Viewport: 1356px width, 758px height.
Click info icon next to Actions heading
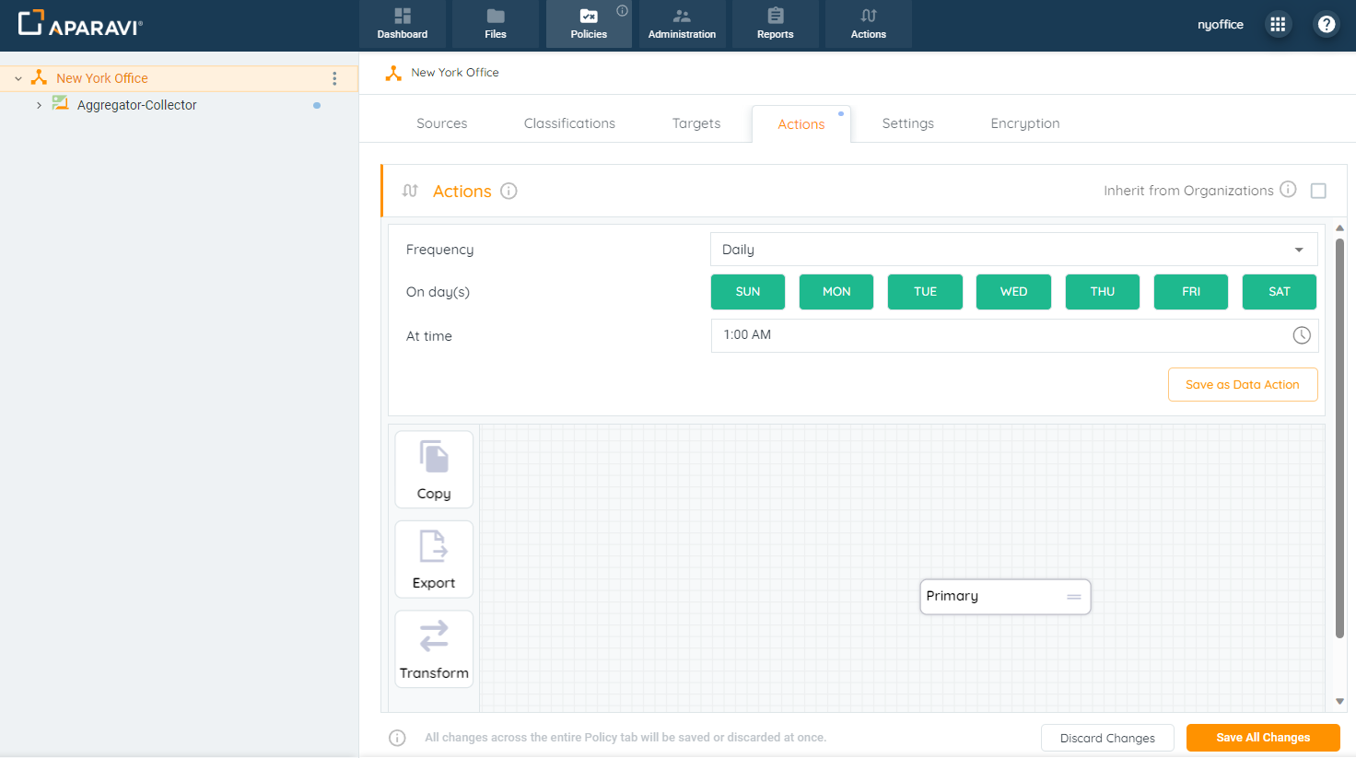click(x=508, y=191)
